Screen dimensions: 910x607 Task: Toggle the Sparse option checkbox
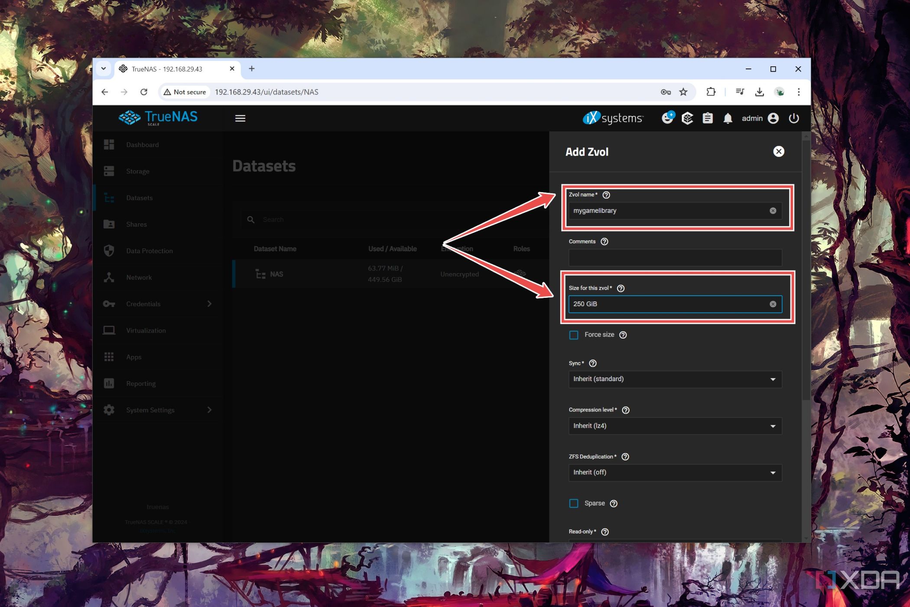tap(574, 503)
